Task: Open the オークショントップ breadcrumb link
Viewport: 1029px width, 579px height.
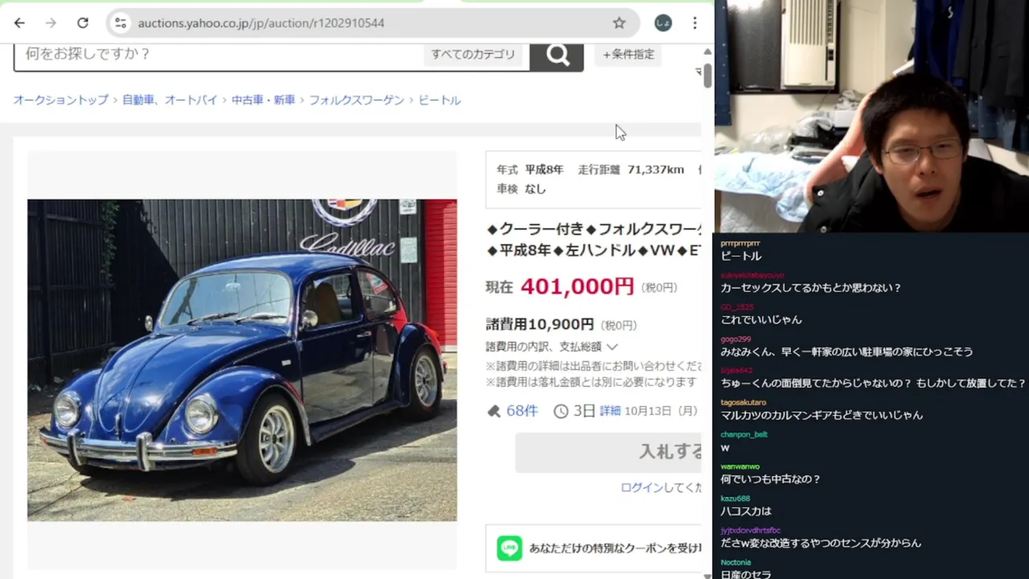Action: point(60,100)
